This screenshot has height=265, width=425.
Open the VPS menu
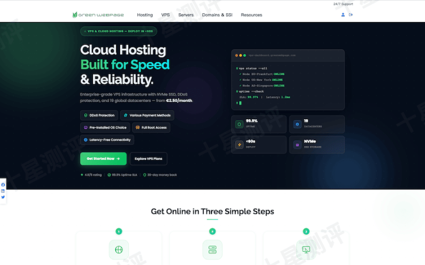(165, 15)
